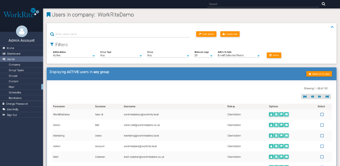
Task: Open Dashboard in the sidebar menu
Action: [x=14, y=54]
